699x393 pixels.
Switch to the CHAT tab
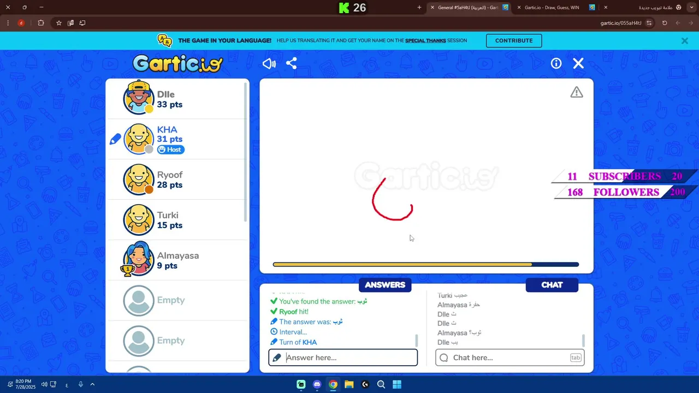click(552, 285)
